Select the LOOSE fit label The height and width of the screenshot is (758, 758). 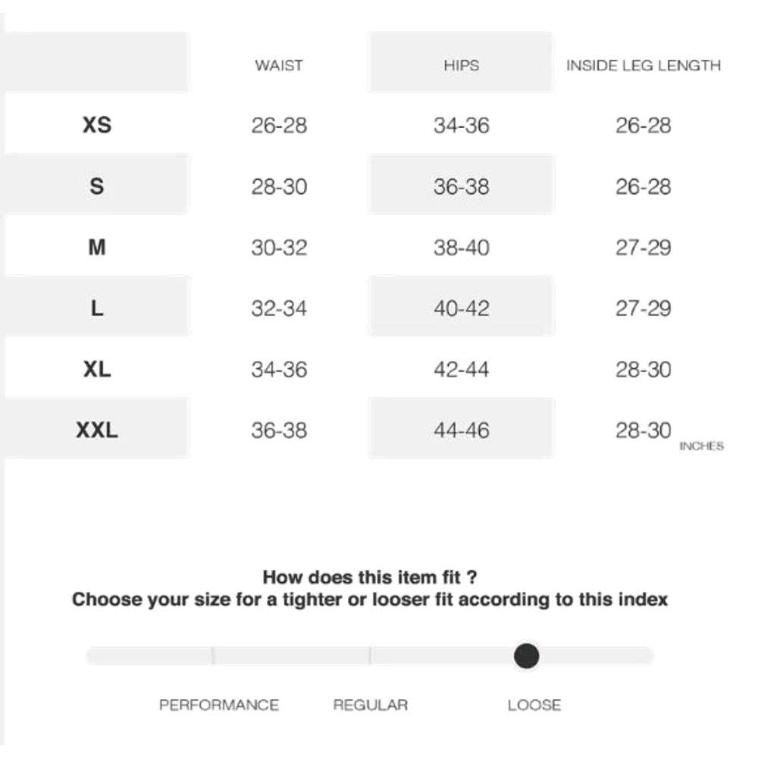[x=534, y=705]
